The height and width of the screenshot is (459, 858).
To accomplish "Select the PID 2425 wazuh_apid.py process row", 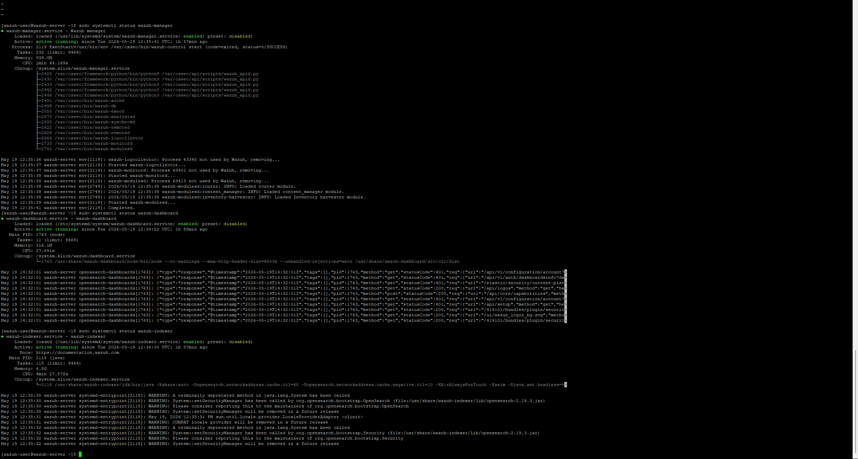I will point(148,74).
